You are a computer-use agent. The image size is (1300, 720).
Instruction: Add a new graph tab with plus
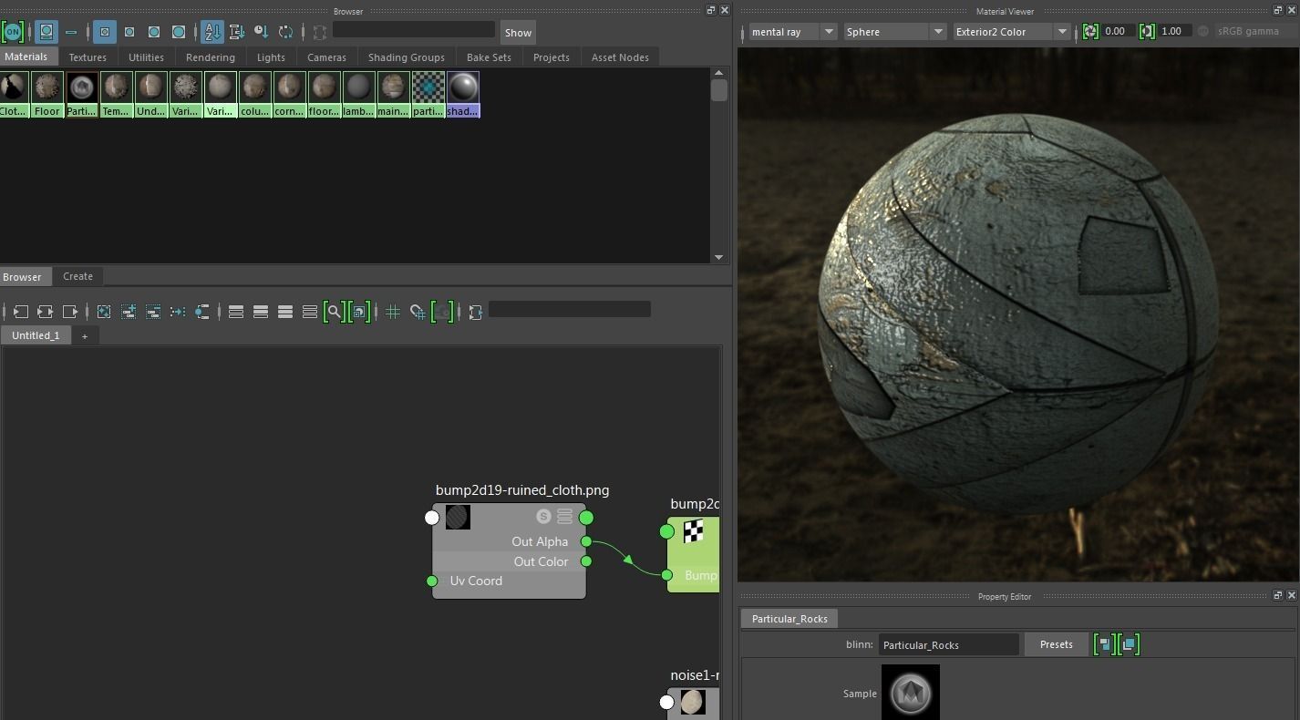[85, 336]
